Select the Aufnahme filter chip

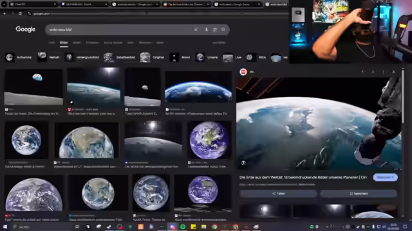pos(19,57)
